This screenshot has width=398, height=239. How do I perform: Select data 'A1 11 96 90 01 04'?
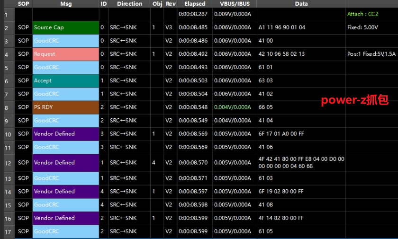pos(282,27)
